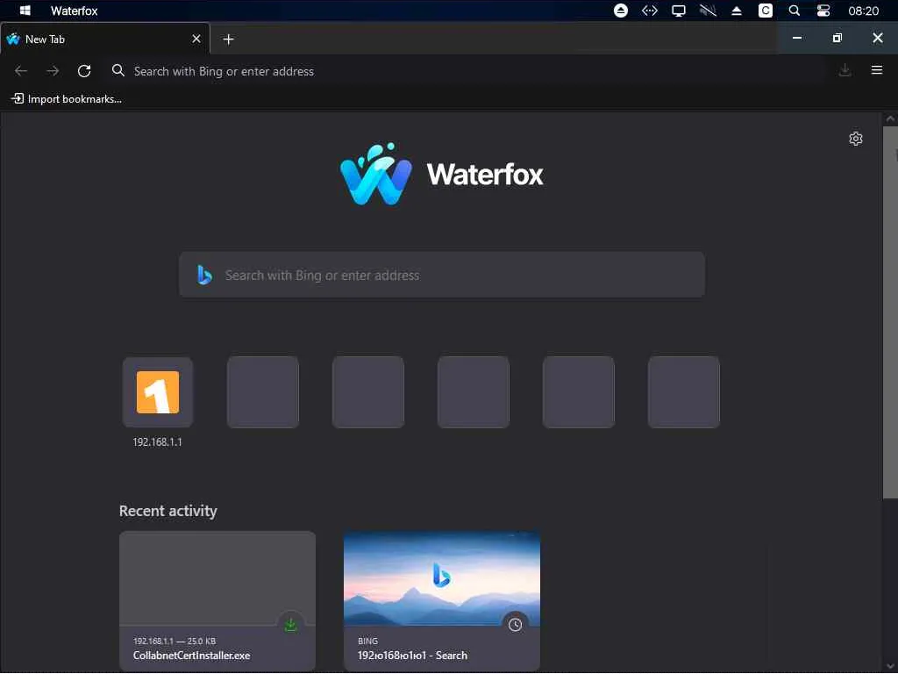Focus the Bing search box on page

[x=442, y=275]
